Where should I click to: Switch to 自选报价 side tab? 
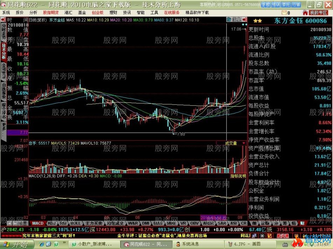[4, 91]
